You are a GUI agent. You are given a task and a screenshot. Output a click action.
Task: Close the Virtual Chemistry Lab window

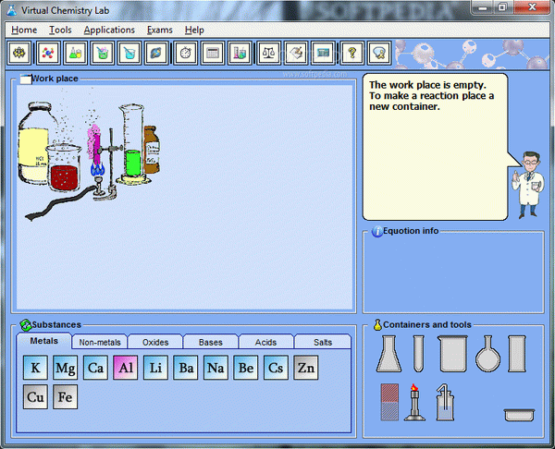point(532,7)
